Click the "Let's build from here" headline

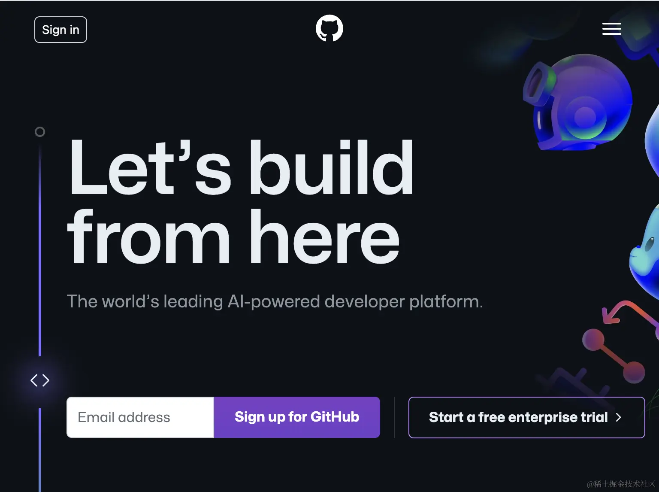(240, 202)
